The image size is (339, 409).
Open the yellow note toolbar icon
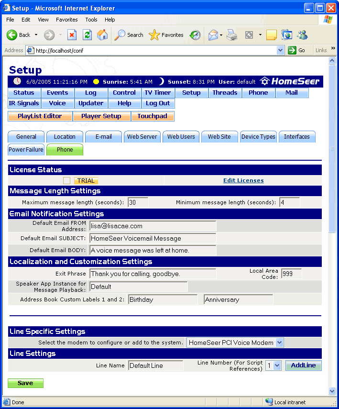tap(271, 35)
